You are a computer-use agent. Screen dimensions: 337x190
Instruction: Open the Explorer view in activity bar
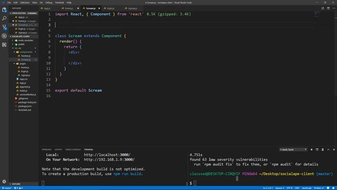[4, 9]
